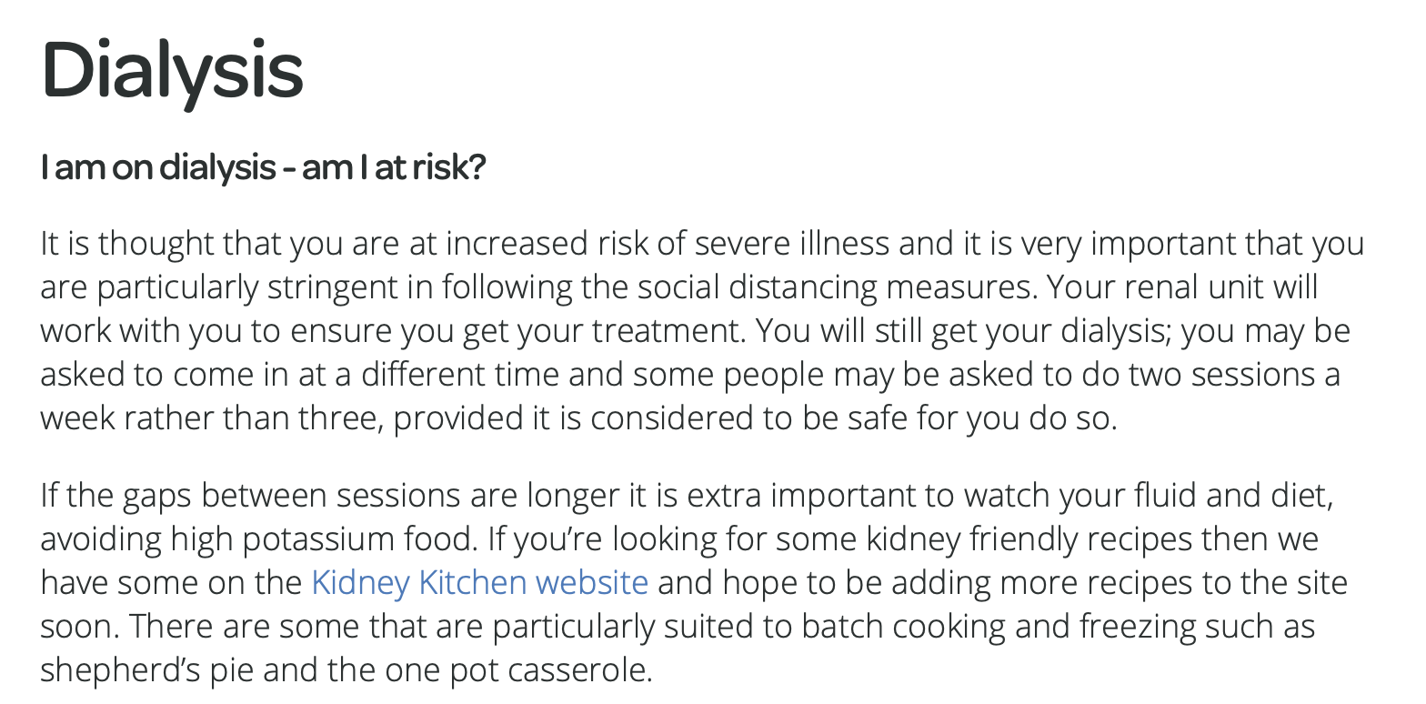Click the words 'asked to come in'
The width and height of the screenshot is (1426, 704).
point(160,376)
